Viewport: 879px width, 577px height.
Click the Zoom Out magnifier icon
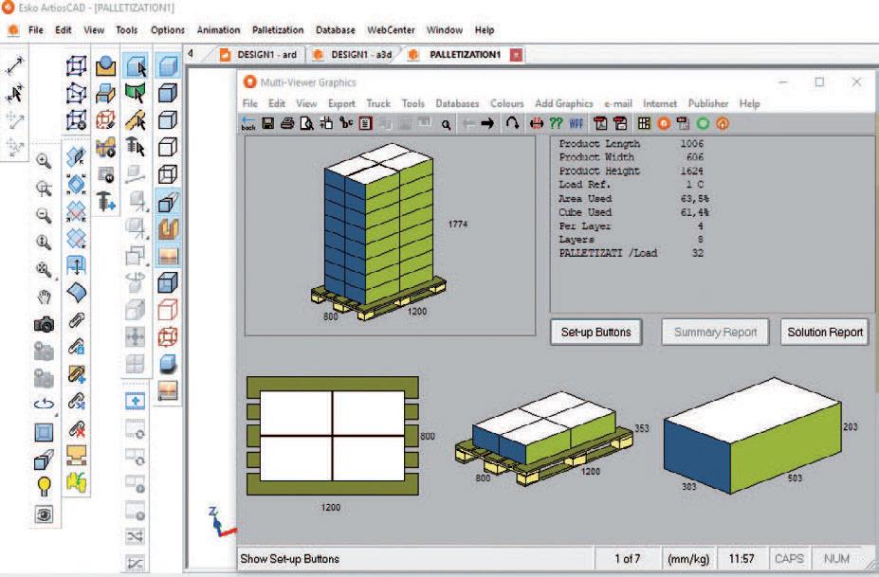(x=44, y=215)
